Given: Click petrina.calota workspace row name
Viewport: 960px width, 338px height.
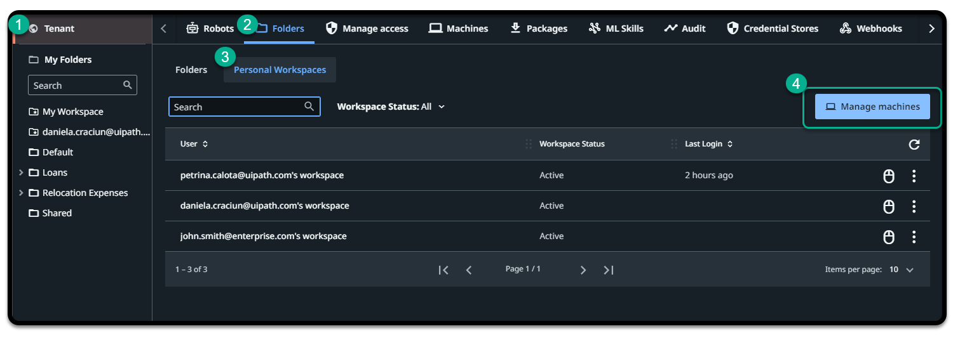Looking at the screenshot, I should tap(262, 175).
